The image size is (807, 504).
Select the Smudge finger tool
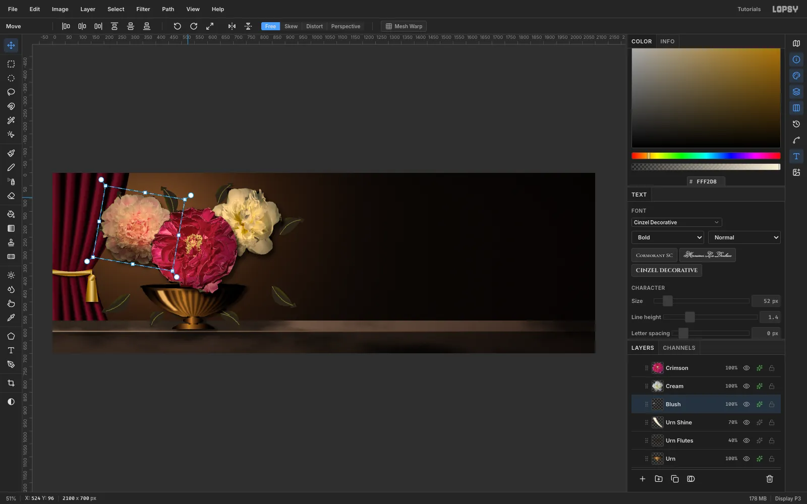pos(11,303)
